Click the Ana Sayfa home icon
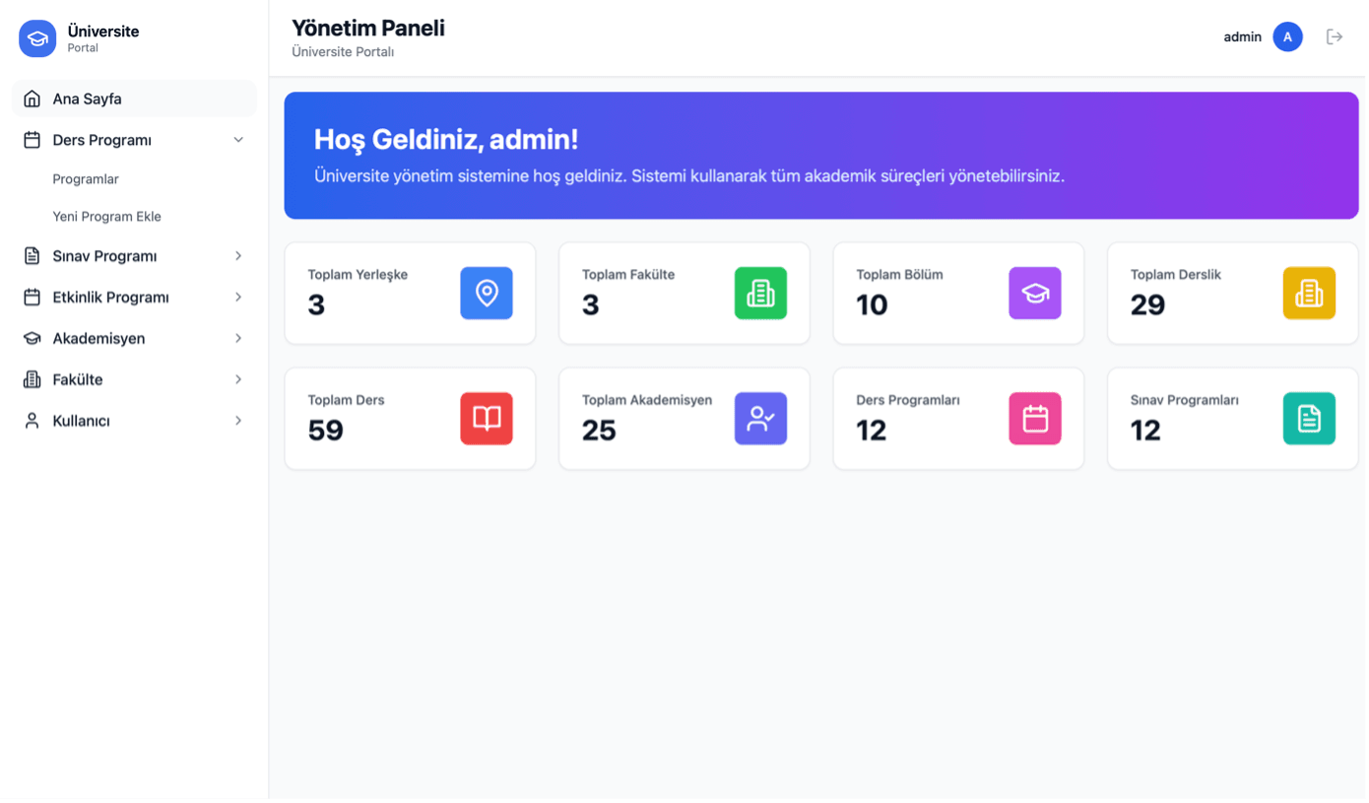The width and height of the screenshot is (1369, 803). coord(31,99)
